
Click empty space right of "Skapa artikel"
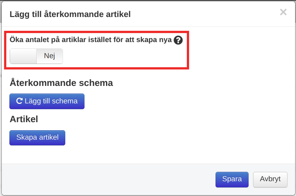point(156,138)
